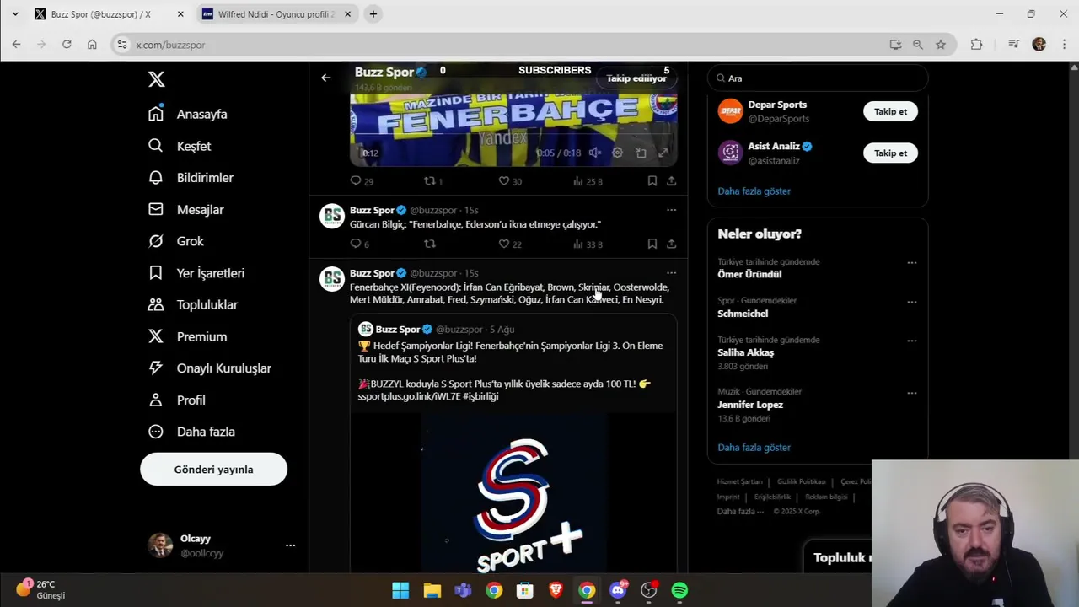This screenshot has height=607, width=1079.
Task: Follow Depar Sports with Takip et
Action: pos(890,111)
